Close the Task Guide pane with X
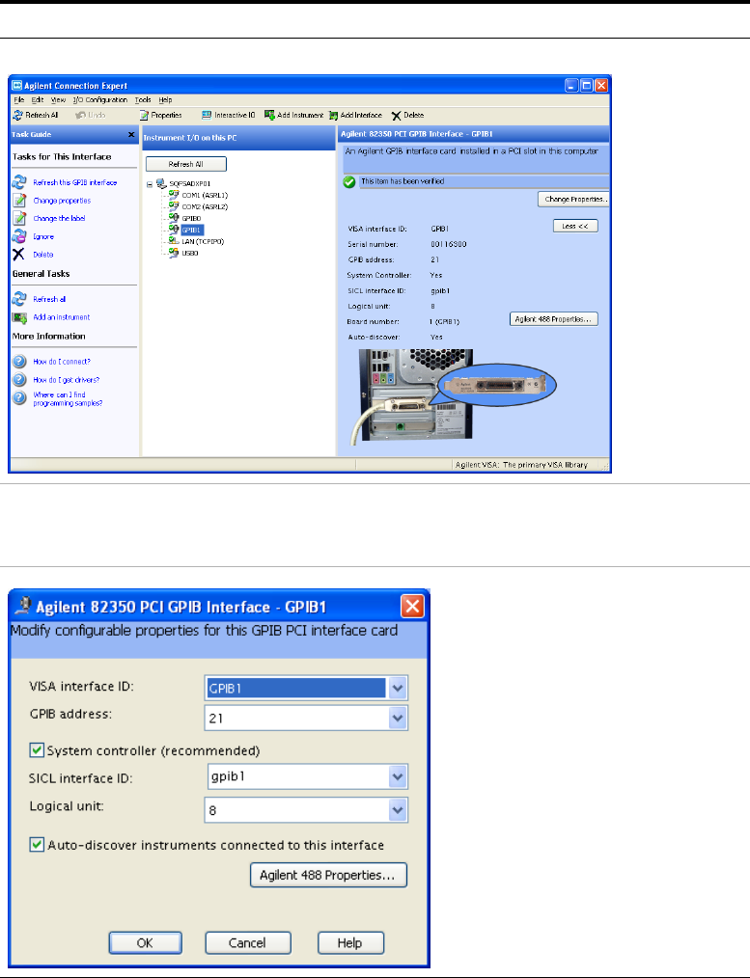 coord(131,134)
